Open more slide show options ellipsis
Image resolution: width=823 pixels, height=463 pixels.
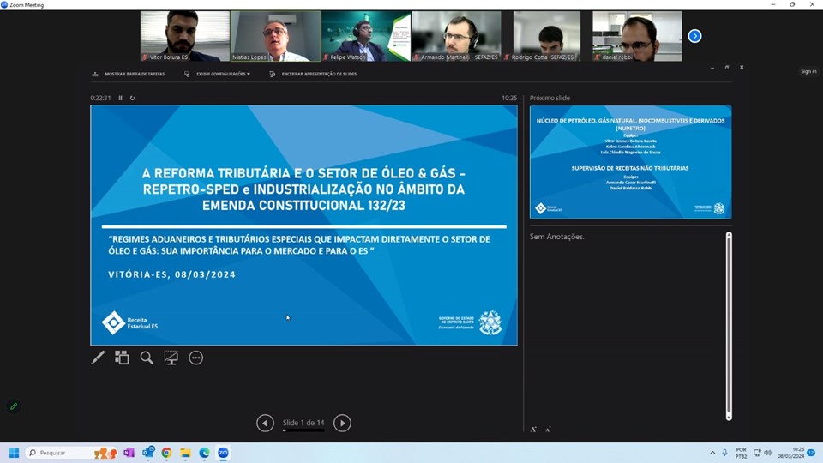point(196,358)
